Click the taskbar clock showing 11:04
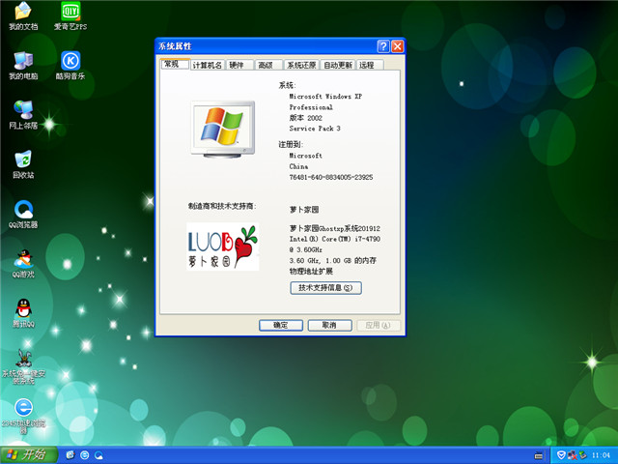Screen dimensions: 618x464 click(x=601, y=455)
